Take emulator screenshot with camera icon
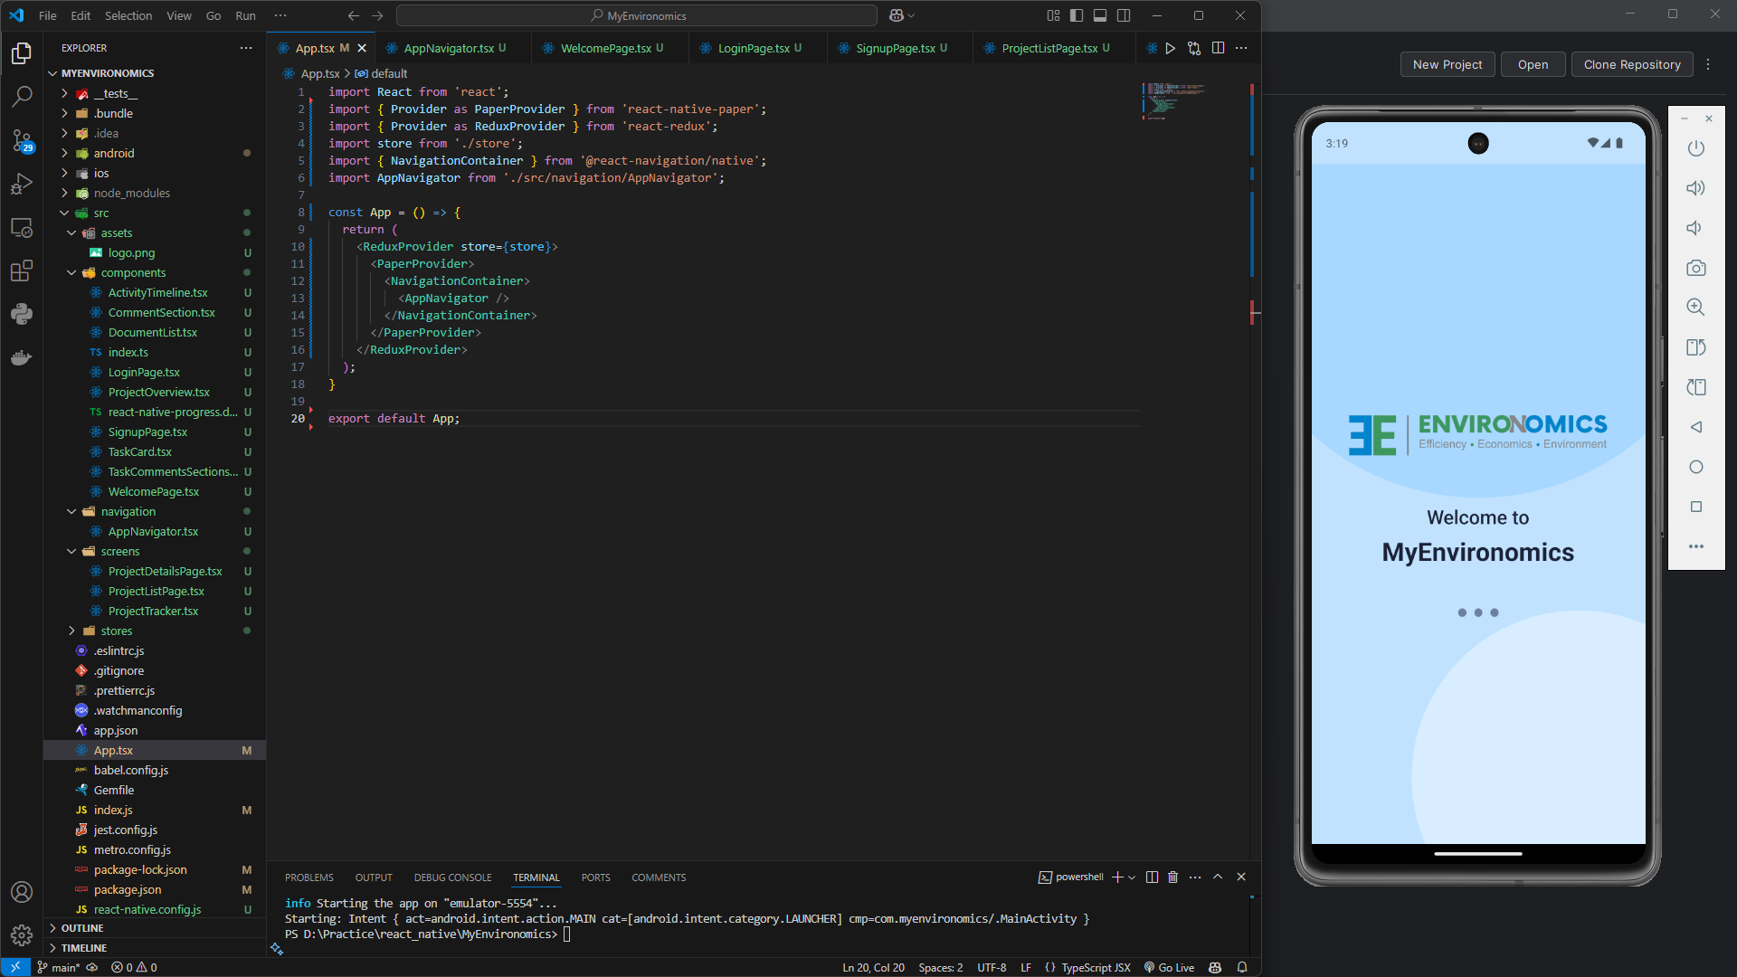This screenshot has width=1737, height=977. (x=1695, y=268)
